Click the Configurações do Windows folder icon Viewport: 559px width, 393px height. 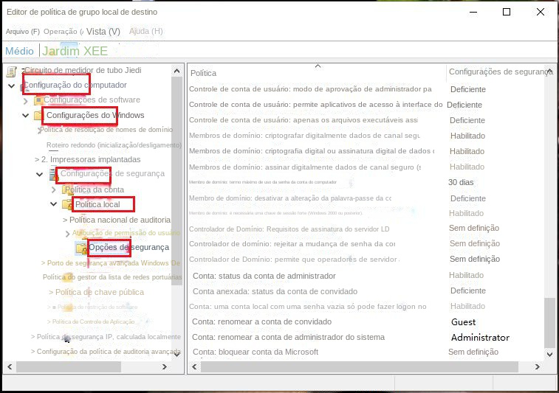click(x=38, y=115)
